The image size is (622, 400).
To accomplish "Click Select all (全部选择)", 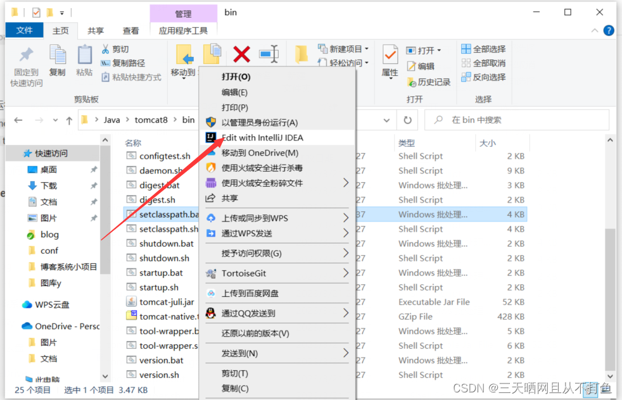I will click(483, 49).
